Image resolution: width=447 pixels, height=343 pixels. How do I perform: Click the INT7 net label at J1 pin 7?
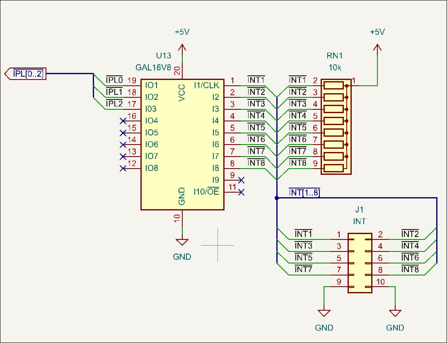(x=303, y=269)
